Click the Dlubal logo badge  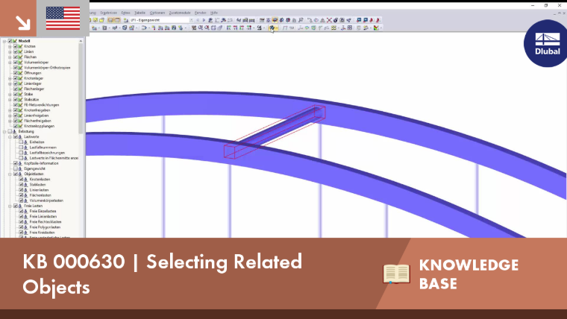pos(546,43)
